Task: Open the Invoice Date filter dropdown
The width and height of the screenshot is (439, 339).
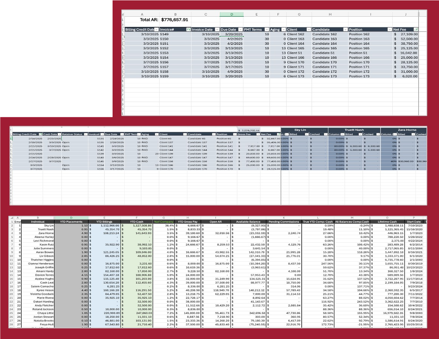Action: (x=217, y=30)
